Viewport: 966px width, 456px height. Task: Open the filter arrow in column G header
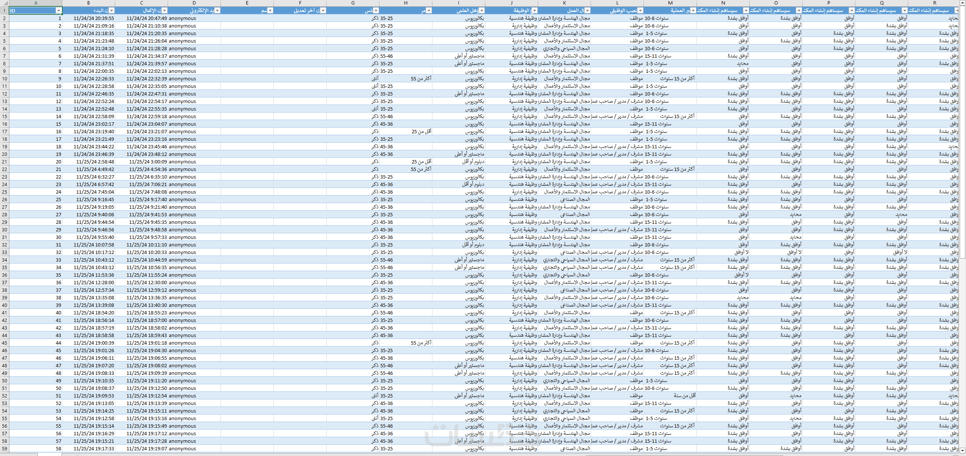[376, 11]
